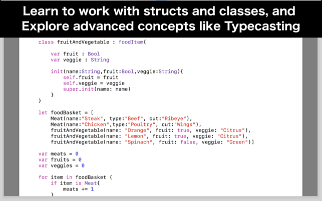Viewport: 322px width, 201px height.
Task: Click fruitAndVegetable in the class declaration
Action: click(83, 42)
